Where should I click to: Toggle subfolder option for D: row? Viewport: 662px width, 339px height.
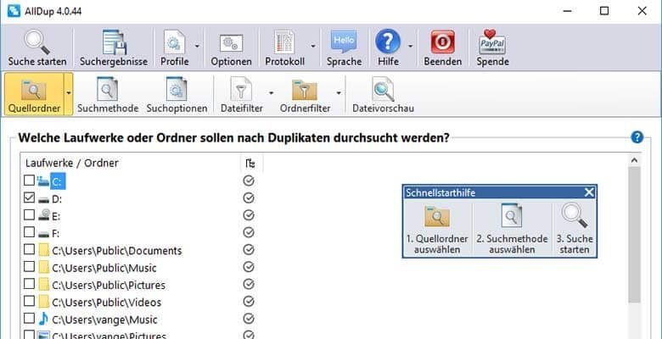[x=249, y=198]
